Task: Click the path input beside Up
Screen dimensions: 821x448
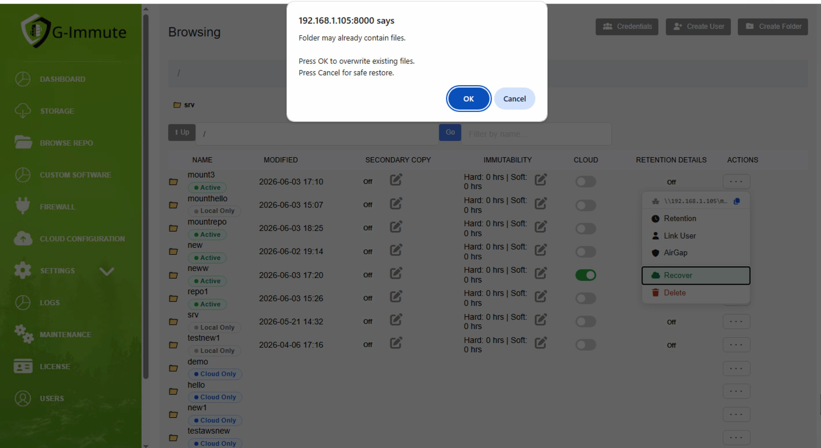Action: (317, 134)
